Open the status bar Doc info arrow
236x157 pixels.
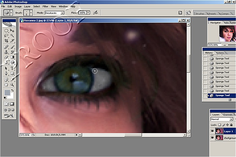[x=77, y=135]
